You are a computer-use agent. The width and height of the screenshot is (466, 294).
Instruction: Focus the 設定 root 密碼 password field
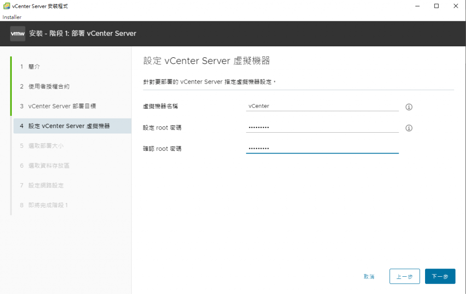(322, 128)
